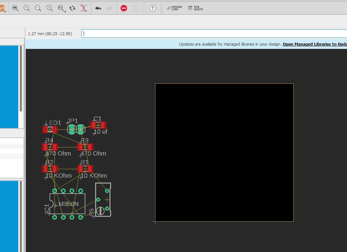Click the grid size coordinates readout
The width and height of the screenshot is (347, 252).
pyautogui.click(x=50, y=34)
